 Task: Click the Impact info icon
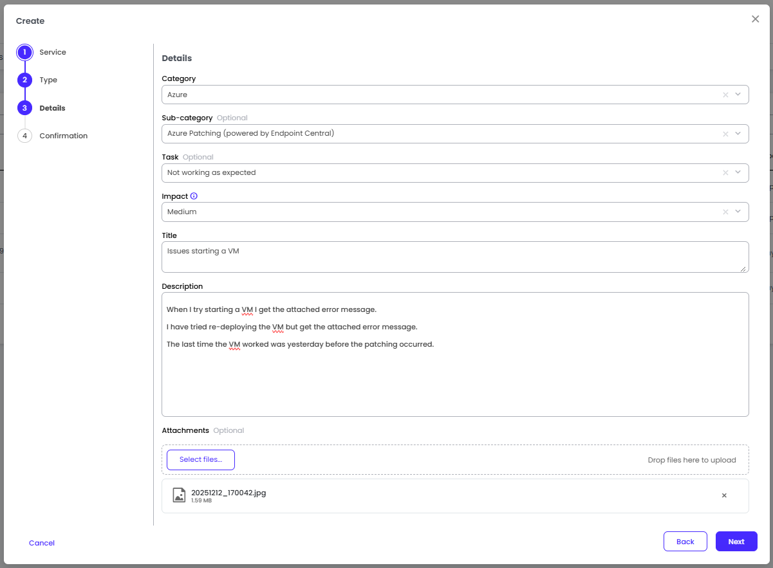194,196
